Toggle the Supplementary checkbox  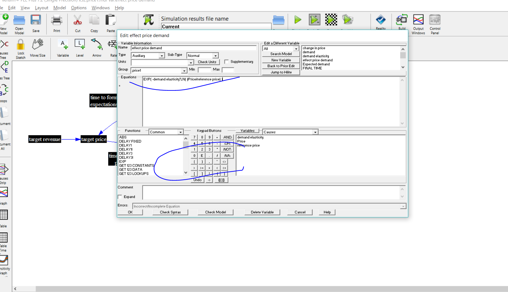226,62
